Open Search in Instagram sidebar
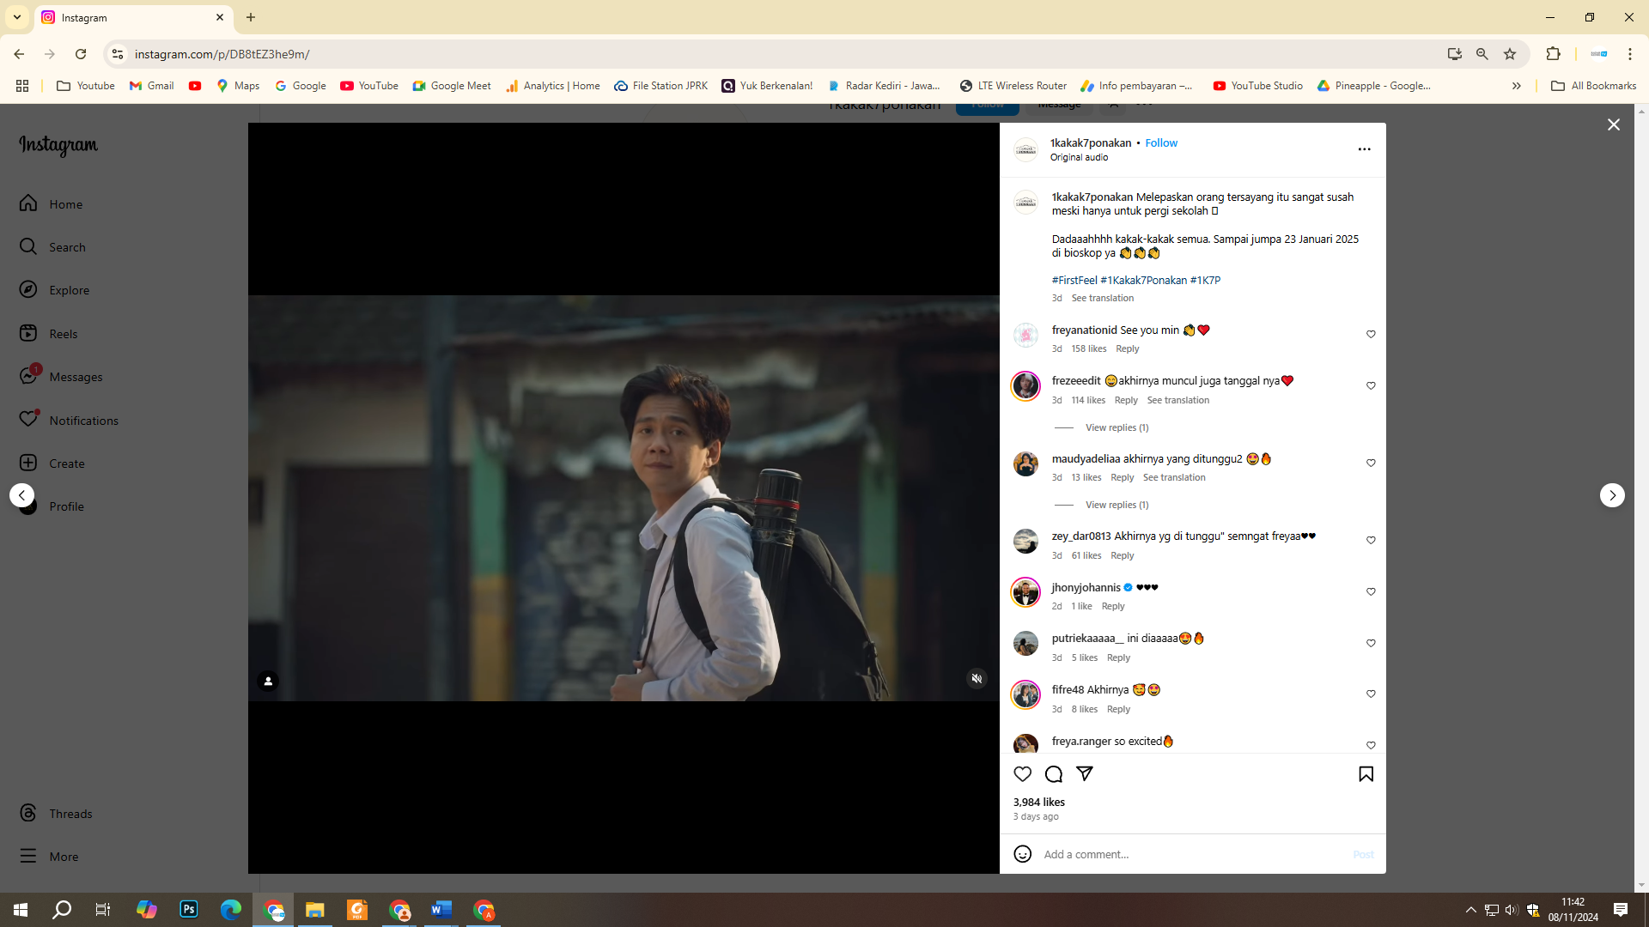This screenshot has height=927, width=1649. [52, 247]
